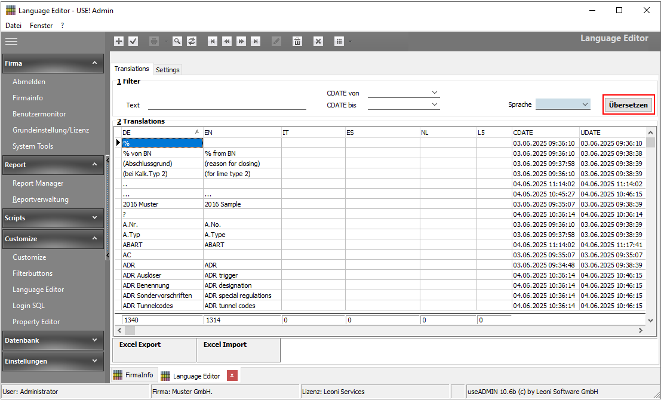Click the print icon in toolbar

(154, 41)
